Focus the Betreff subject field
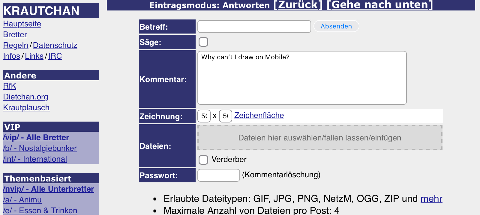This screenshot has height=215, width=480. click(254, 27)
